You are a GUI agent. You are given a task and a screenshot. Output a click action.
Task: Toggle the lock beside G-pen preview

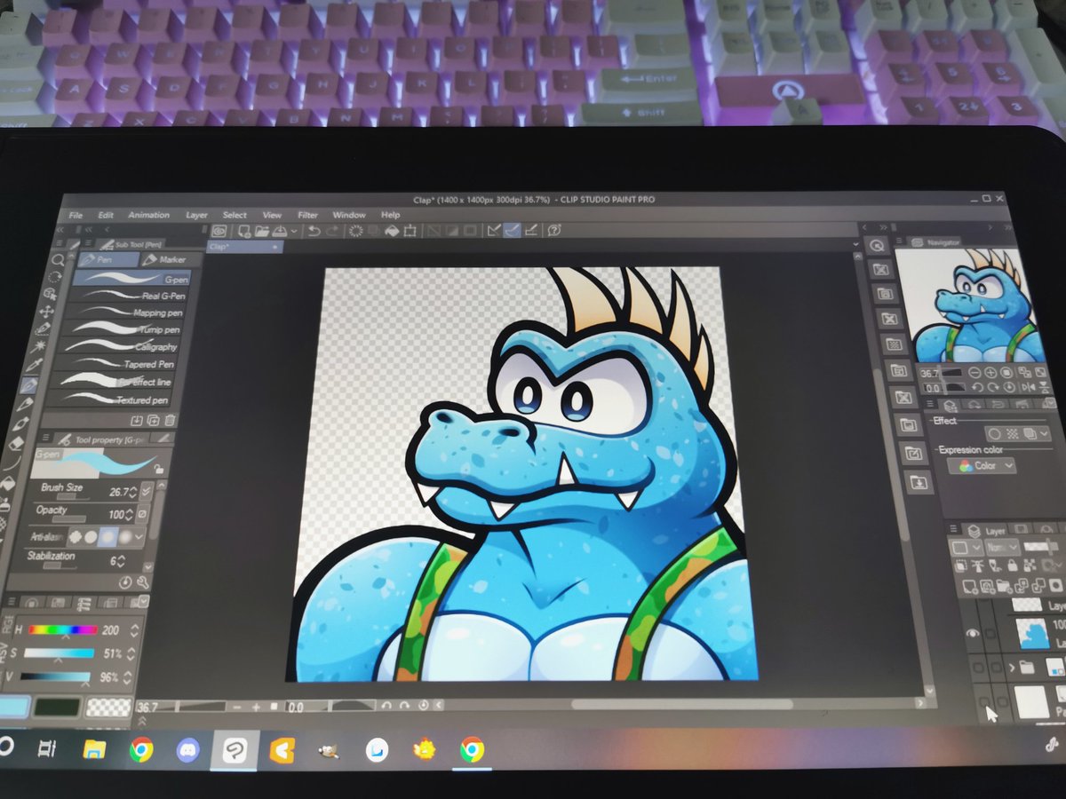coord(159,470)
